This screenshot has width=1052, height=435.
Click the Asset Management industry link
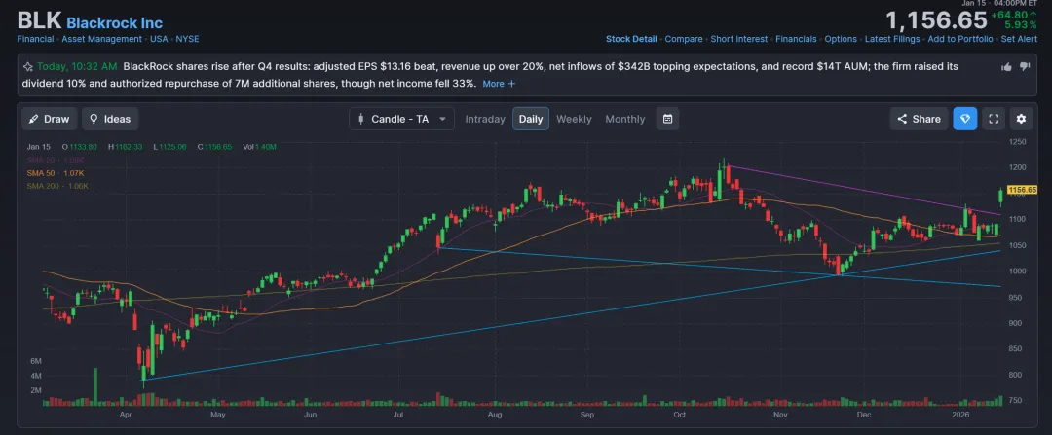pyautogui.click(x=102, y=39)
